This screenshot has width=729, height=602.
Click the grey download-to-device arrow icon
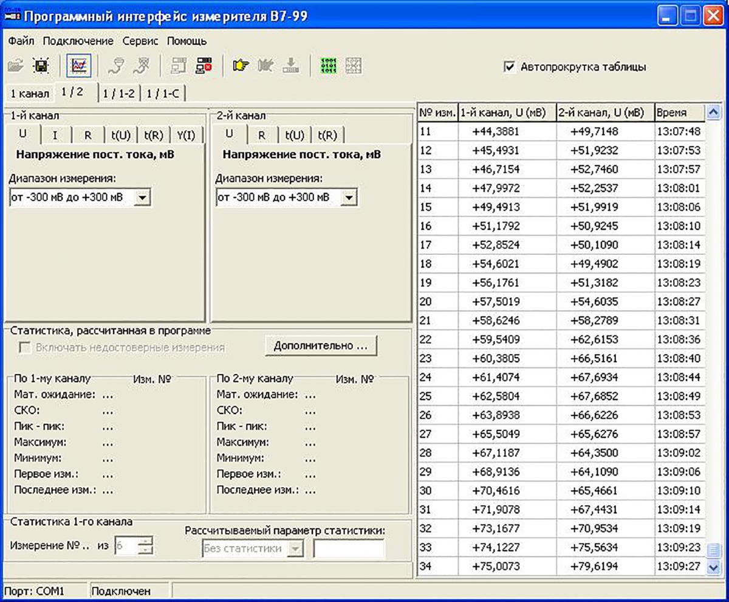tap(291, 66)
